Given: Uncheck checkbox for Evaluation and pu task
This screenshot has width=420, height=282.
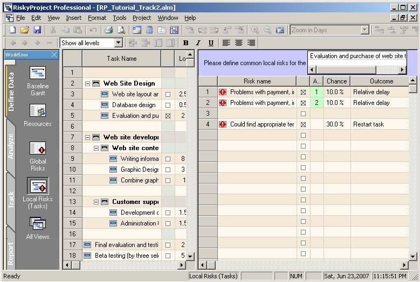Looking at the screenshot, I should click(x=168, y=116).
